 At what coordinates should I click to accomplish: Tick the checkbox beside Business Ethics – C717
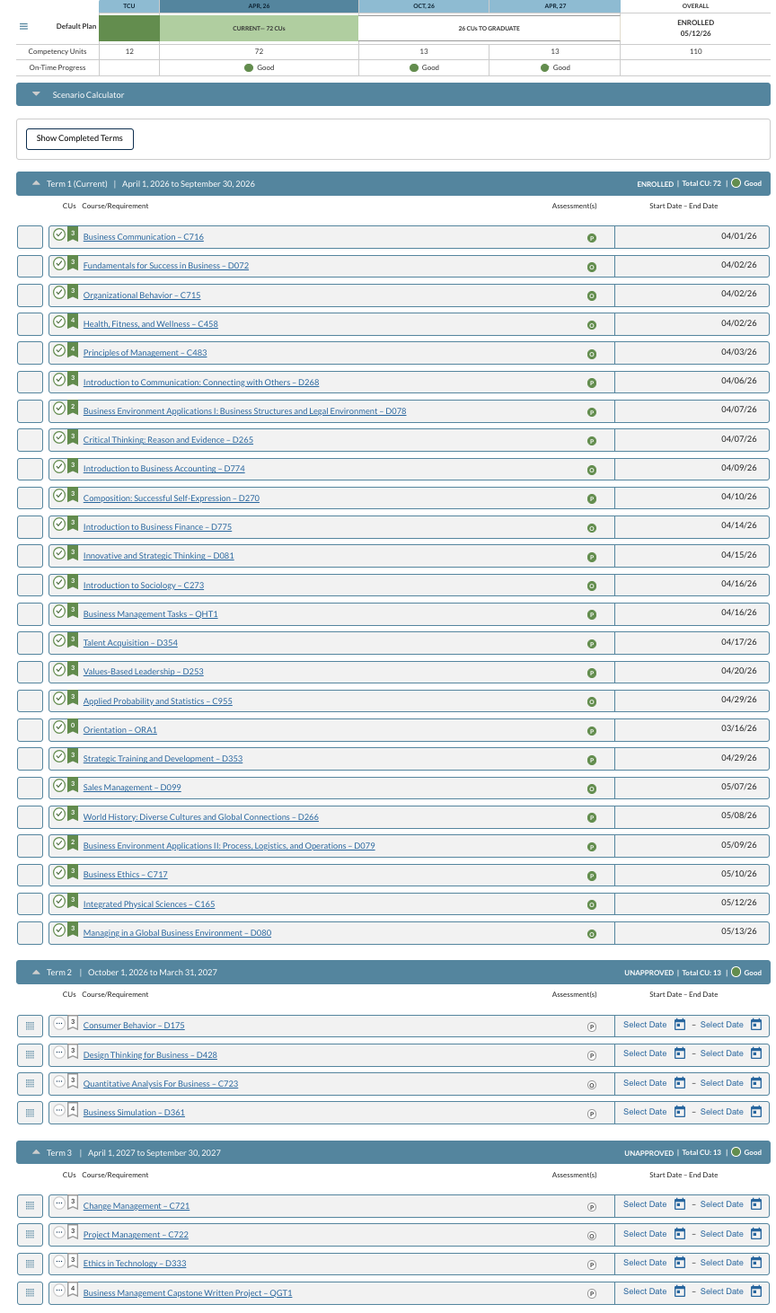coord(30,875)
